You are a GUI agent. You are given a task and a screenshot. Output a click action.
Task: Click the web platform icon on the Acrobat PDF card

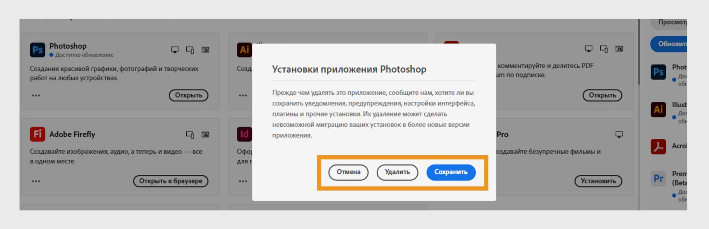coord(619,49)
